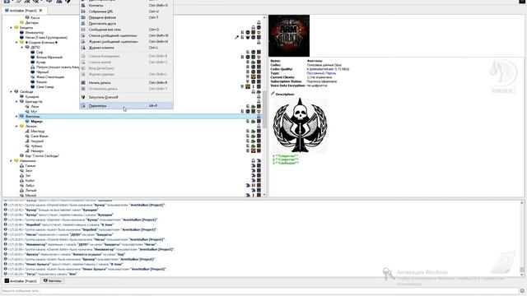Click yellow channel icon beside Легион
This screenshot has height=296, width=527.
pyautogui.click(x=22, y=126)
